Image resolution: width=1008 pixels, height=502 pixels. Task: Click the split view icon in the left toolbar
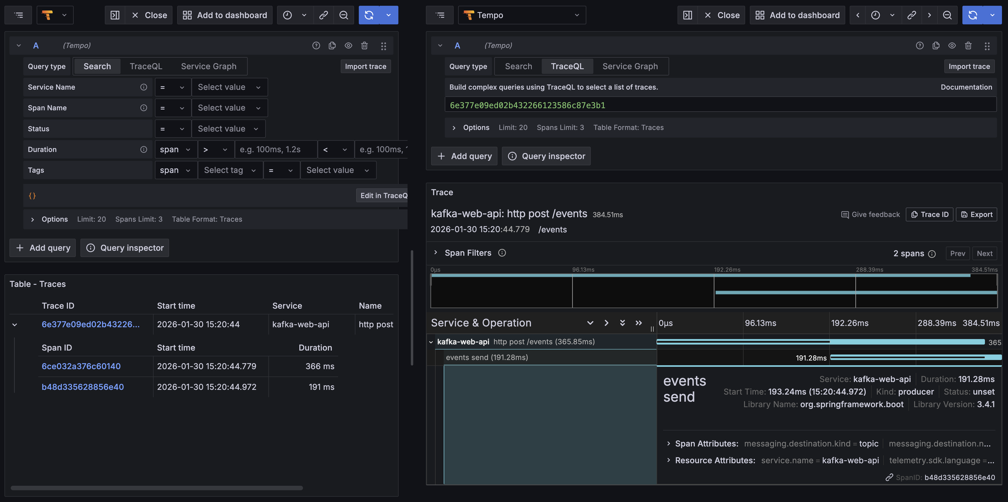click(115, 15)
